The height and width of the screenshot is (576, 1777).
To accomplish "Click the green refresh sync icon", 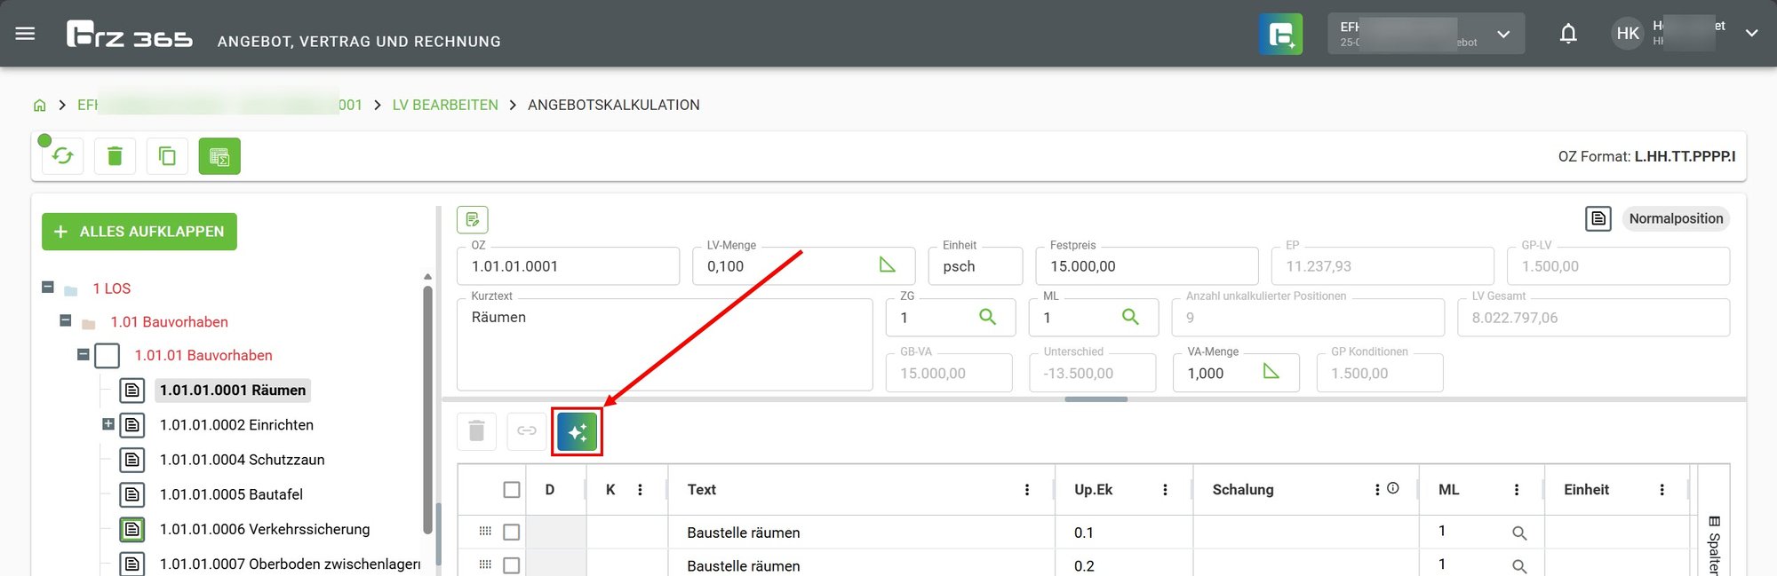I will [62, 156].
